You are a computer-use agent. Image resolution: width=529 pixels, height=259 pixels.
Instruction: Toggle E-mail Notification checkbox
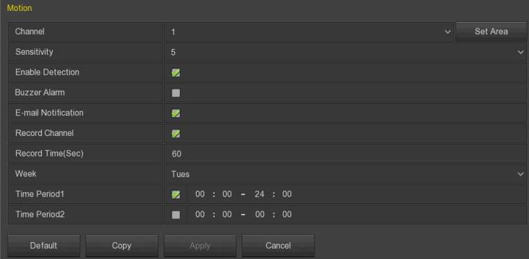pyautogui.click(x=176, y=113)
